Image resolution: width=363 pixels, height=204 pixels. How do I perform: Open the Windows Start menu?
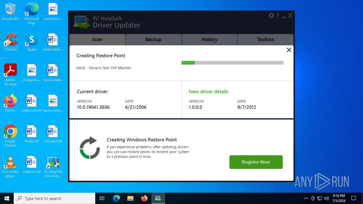tap(7, 198)
